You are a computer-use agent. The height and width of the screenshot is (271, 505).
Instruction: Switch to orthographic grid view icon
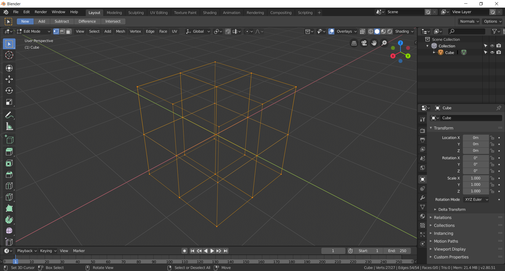[x=354, y=43]
